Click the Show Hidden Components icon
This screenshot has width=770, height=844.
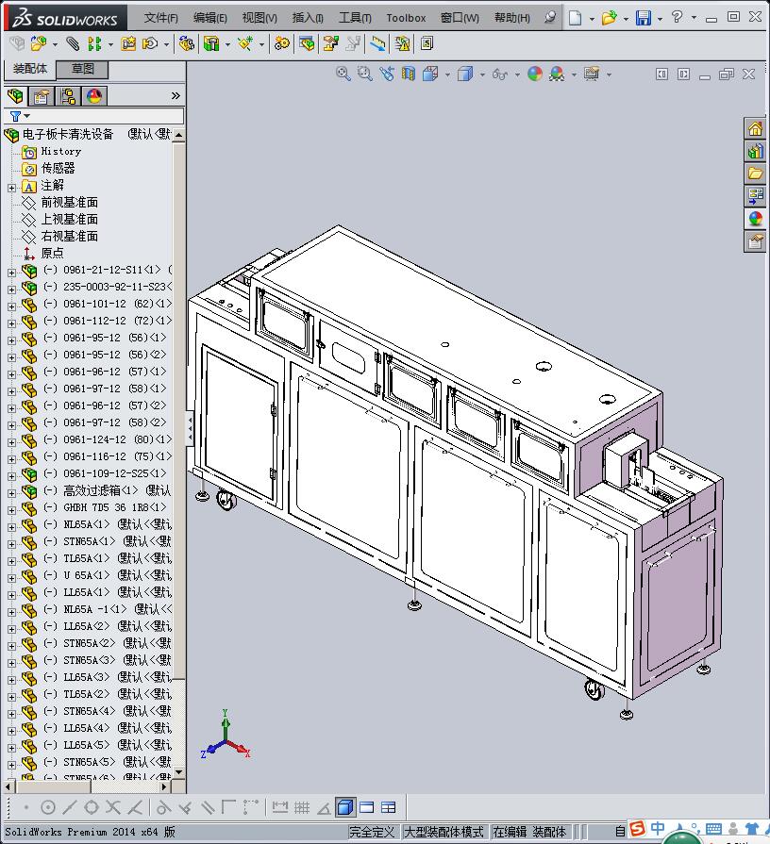coord(186,43)
